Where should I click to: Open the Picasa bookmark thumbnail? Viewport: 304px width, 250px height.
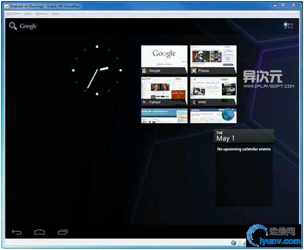[x=214, y=59]
